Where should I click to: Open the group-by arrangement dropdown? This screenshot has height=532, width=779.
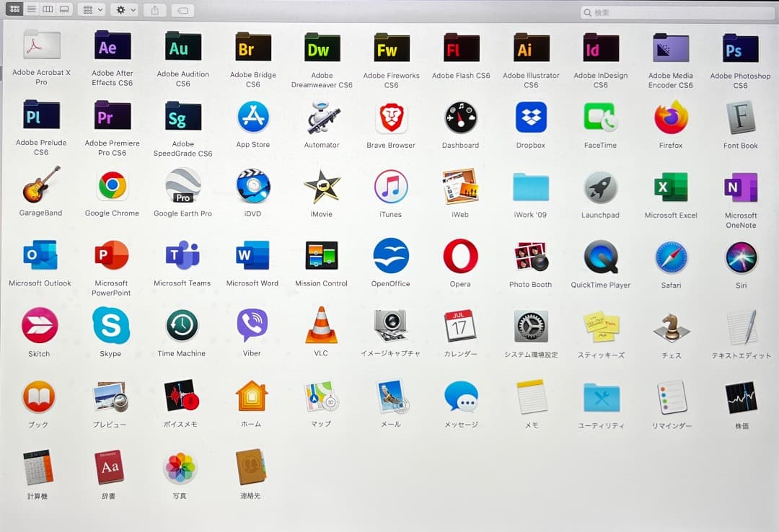92,9
